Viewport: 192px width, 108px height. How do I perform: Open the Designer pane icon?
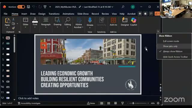click(x=125, y=20)
